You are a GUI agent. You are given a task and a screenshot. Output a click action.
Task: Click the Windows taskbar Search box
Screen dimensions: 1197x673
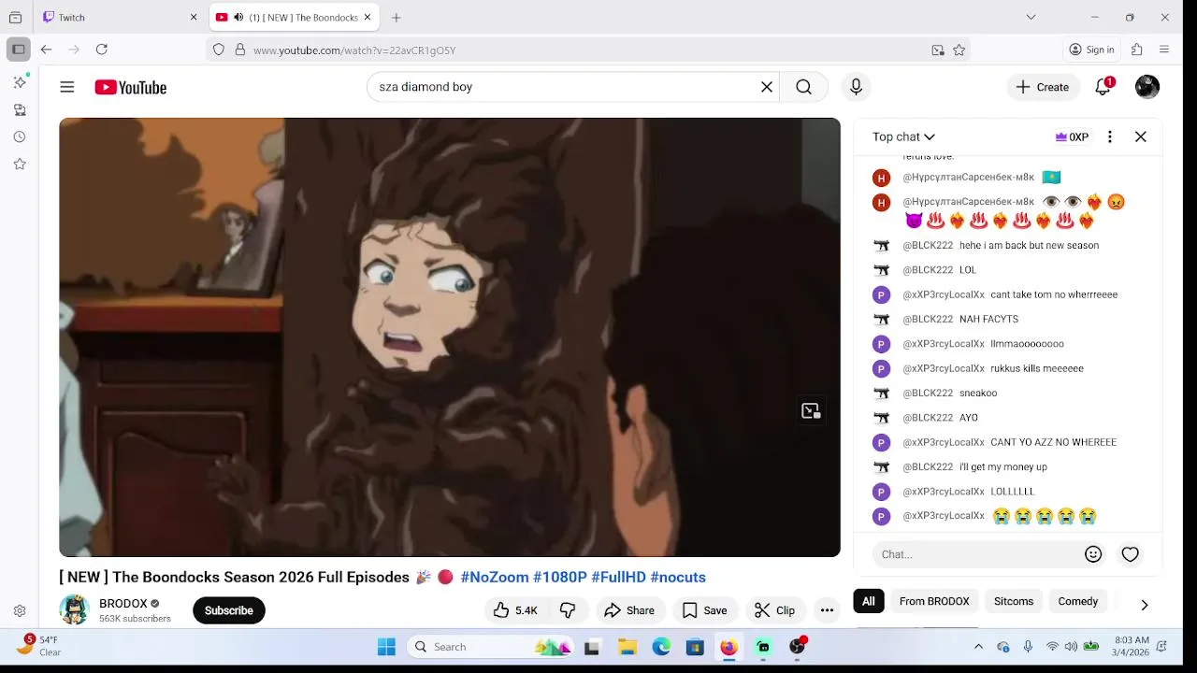point(490,647)
